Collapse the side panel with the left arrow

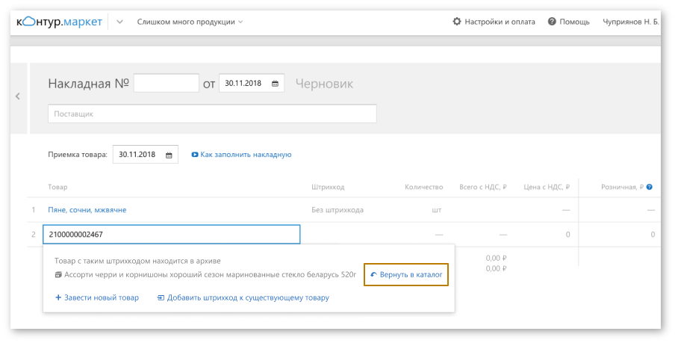[x=18, y=96]
